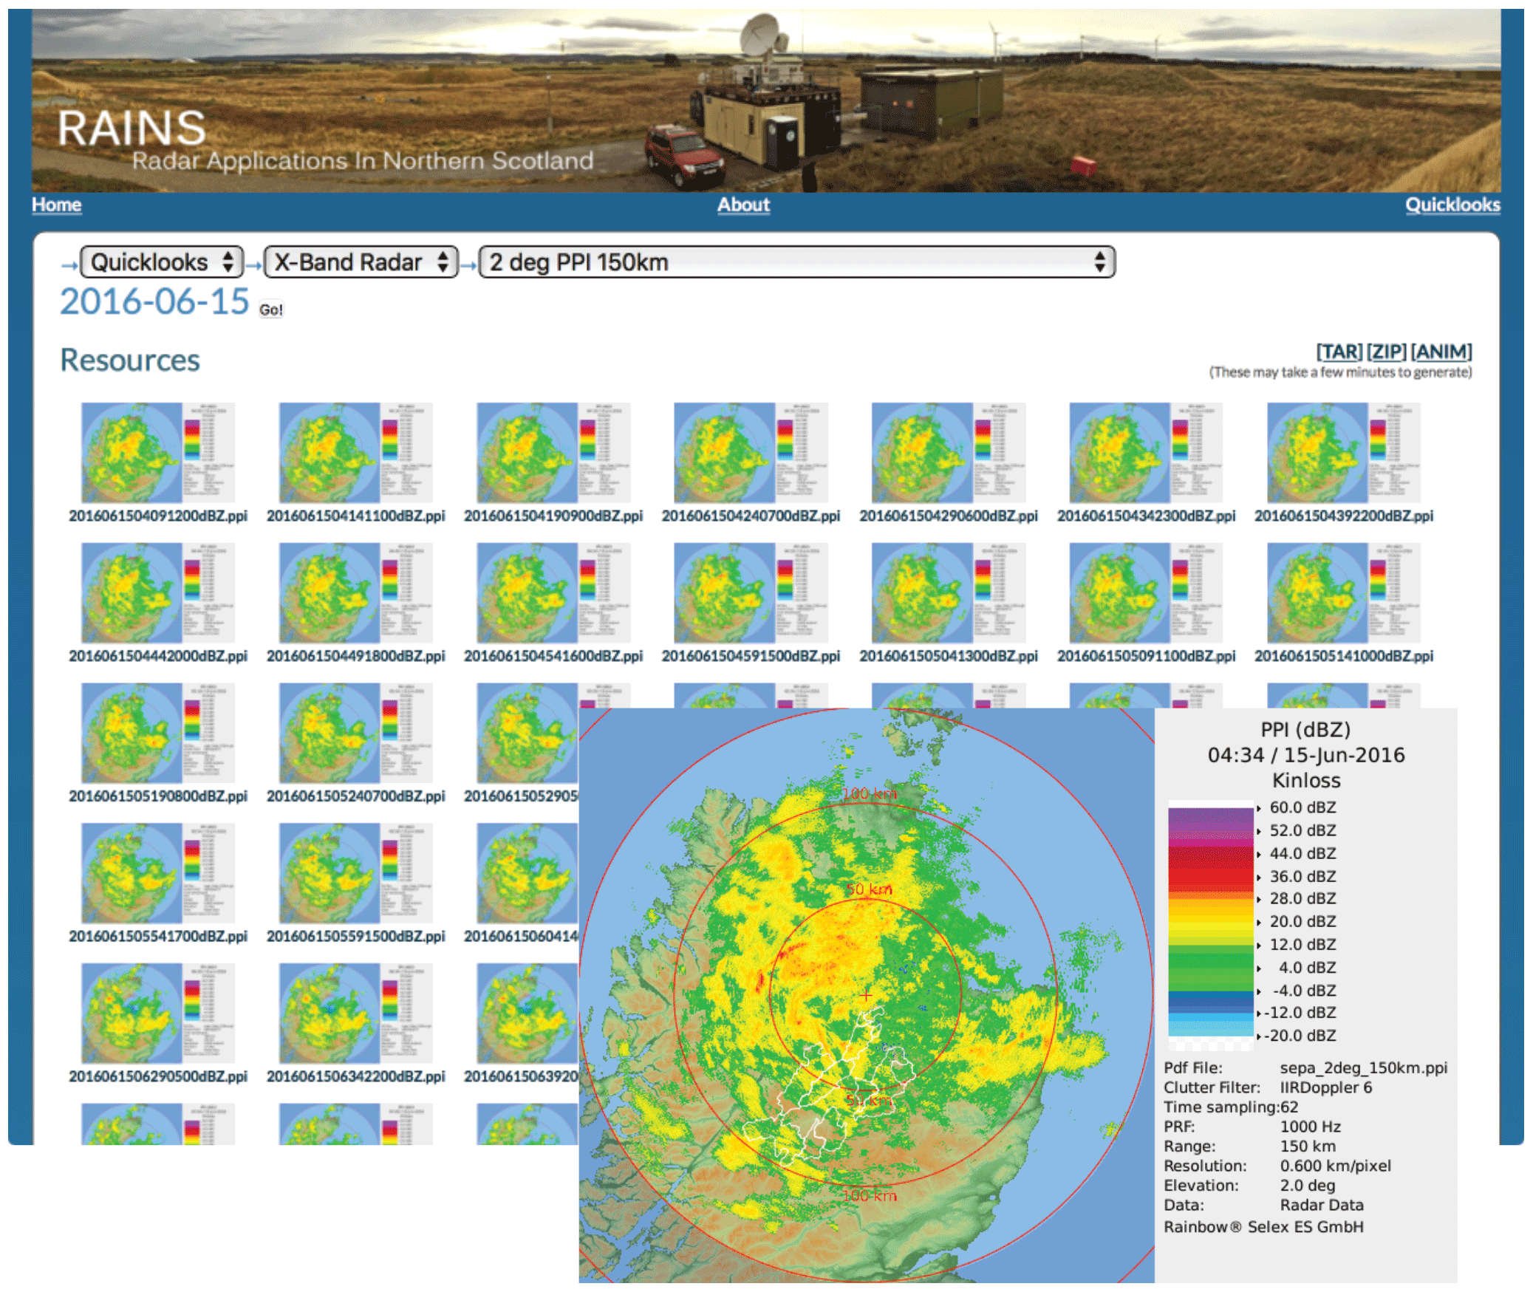The width and height of the screenshot is (1533, 1292).
Task: View thumbnail 2016061504392200dBZ.ppi
Action: pyautogui.click(x=1343, y=453)
